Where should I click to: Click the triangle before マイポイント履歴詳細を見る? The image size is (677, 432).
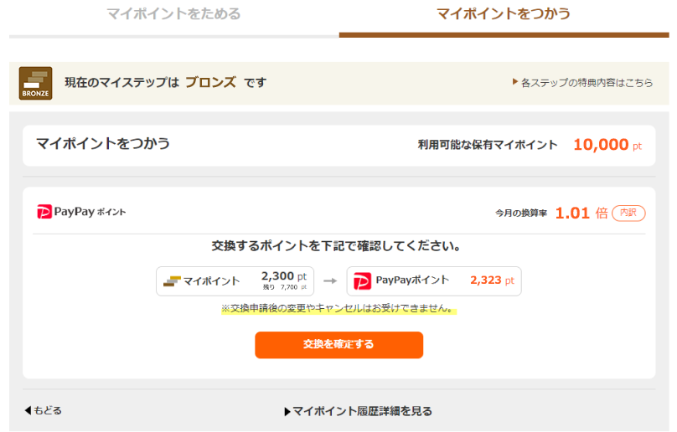[x=287, y=412]
